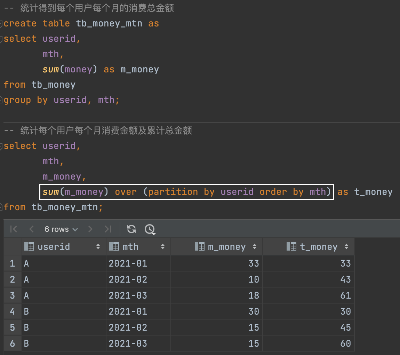400x355 pixels.
Task: Toggle fold marker beside from tb_money_mtn line
Action: [2, 207]
